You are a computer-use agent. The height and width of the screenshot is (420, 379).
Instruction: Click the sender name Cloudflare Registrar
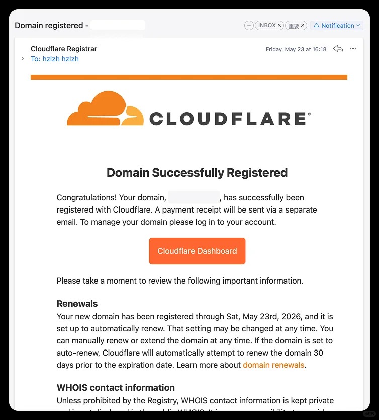tap(64, 49)
